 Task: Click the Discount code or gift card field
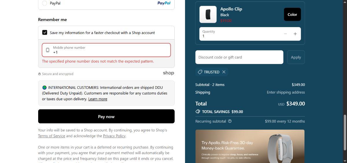tap(239, 57)
